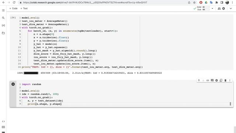Click the 'y_hat = y_hat.squeeze()' line
236x133 pixels.
(x=51, y=47)
